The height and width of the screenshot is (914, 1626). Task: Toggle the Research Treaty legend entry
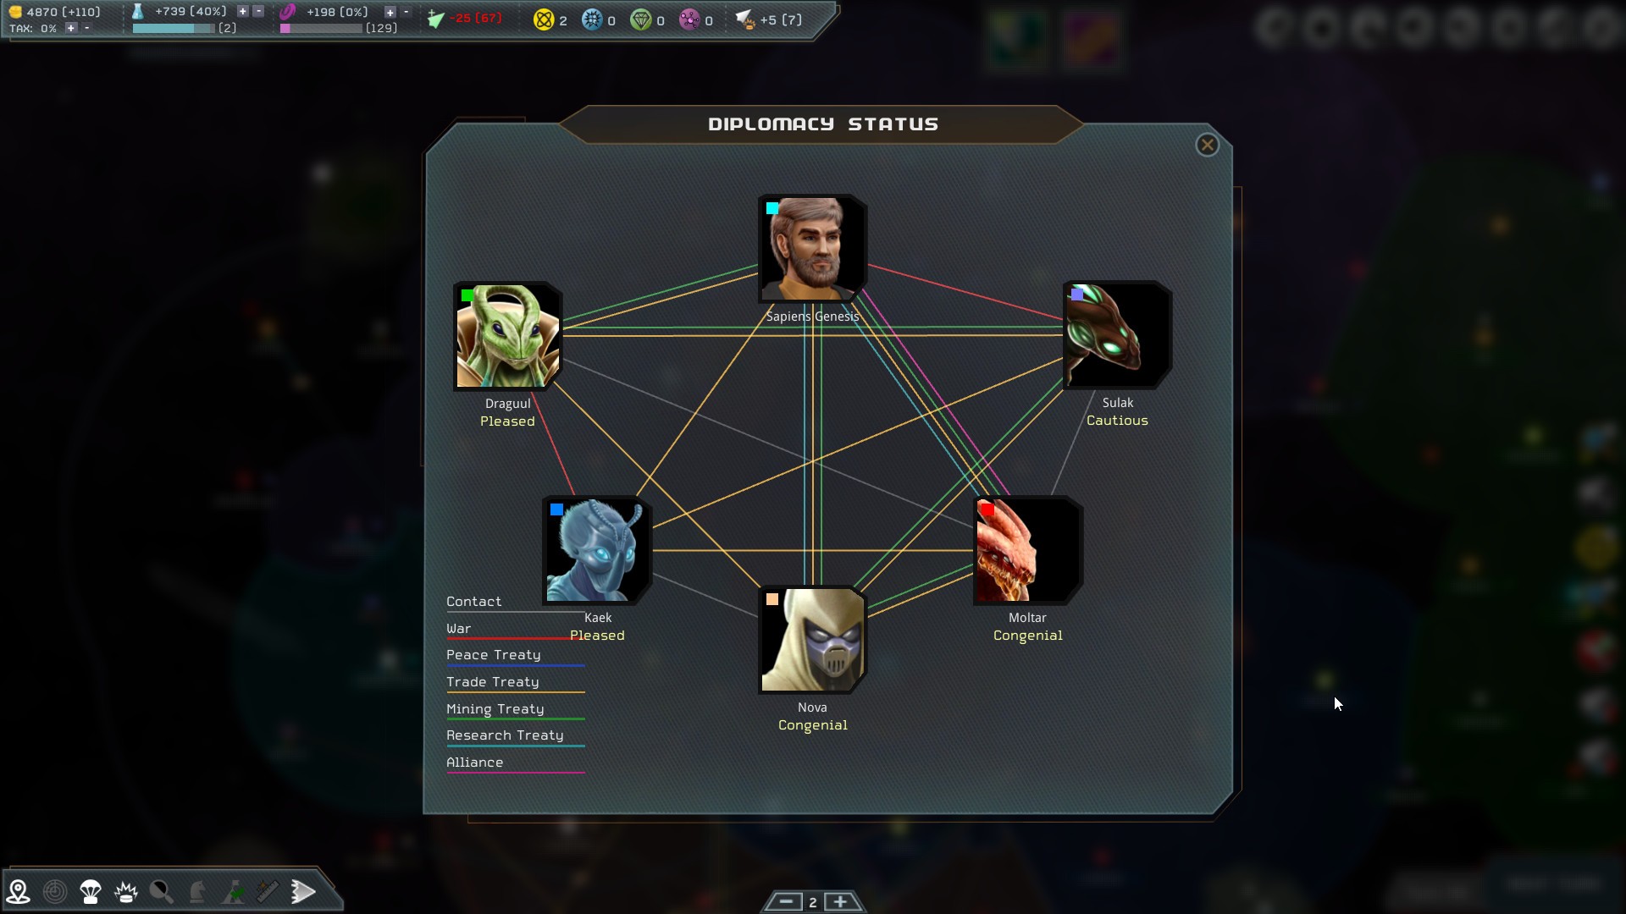coord(505,735)
